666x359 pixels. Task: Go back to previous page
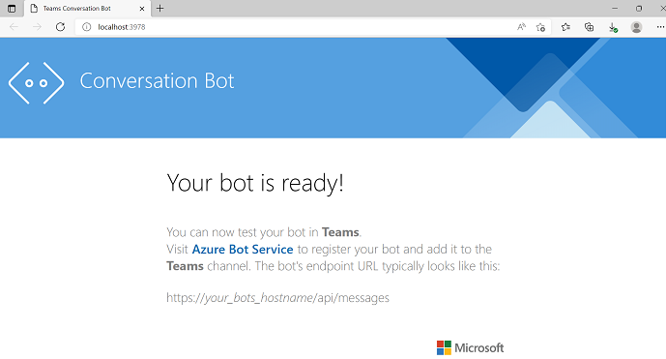[x=14, y=27]
